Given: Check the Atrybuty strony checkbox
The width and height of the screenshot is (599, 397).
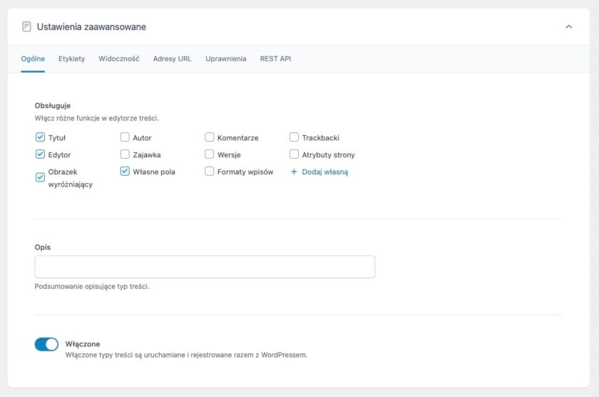Looking at the screenshot, I should [295, 154].
